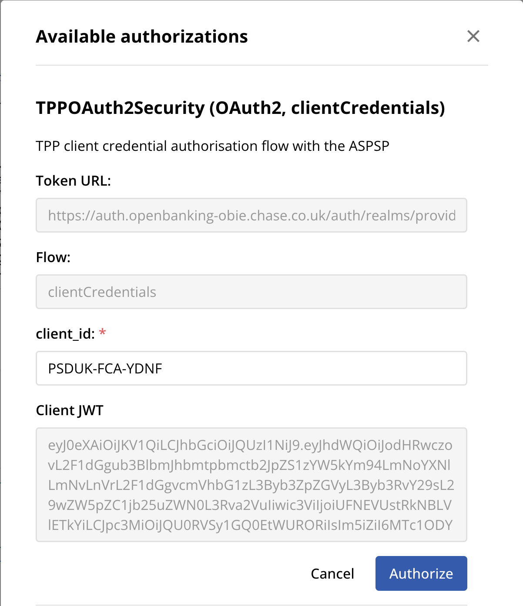The height and width of the screenshot is (606, 523).
Task: Click the TPP client credential description text
Action: 214,146
